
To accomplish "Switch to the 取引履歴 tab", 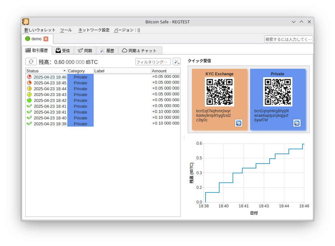I will pos(37,50).
